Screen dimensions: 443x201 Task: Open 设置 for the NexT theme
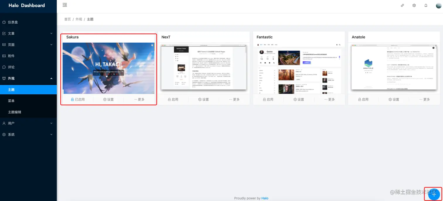204,100
